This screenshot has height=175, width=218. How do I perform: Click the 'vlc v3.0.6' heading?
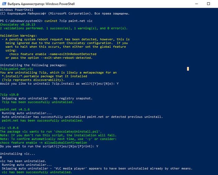(x=9, y=128)
